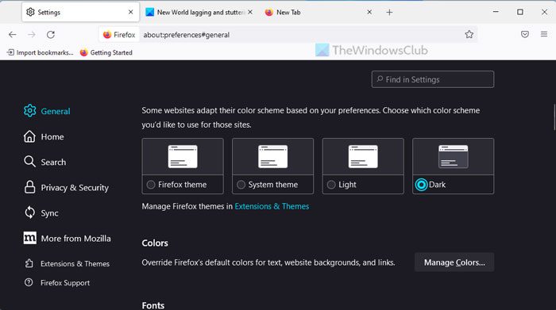556x310 pixels.
Task: Open the Firefox application hamburger menu
Action: click(544, 34)
